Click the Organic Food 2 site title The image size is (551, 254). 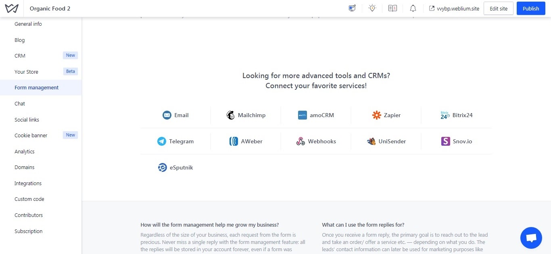click(x=50, y=8)
